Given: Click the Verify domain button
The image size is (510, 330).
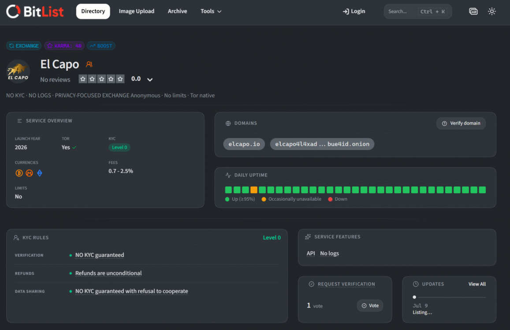Looking at the screenshot, I should tap(461, 124).
